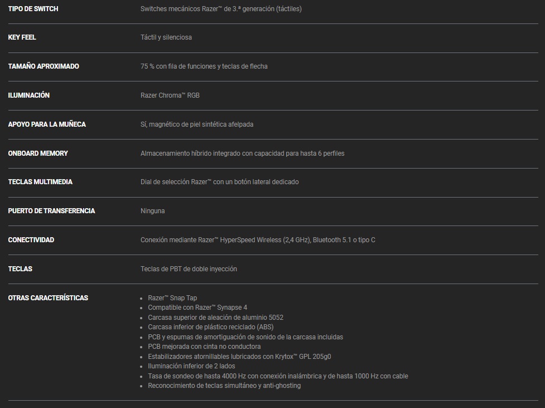Click the TAMAÑO APROXIMADO heading
545x408 pixels.
pos(44,66)
